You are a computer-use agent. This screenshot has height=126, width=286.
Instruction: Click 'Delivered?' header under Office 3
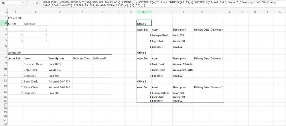click(x=217, y=86)
